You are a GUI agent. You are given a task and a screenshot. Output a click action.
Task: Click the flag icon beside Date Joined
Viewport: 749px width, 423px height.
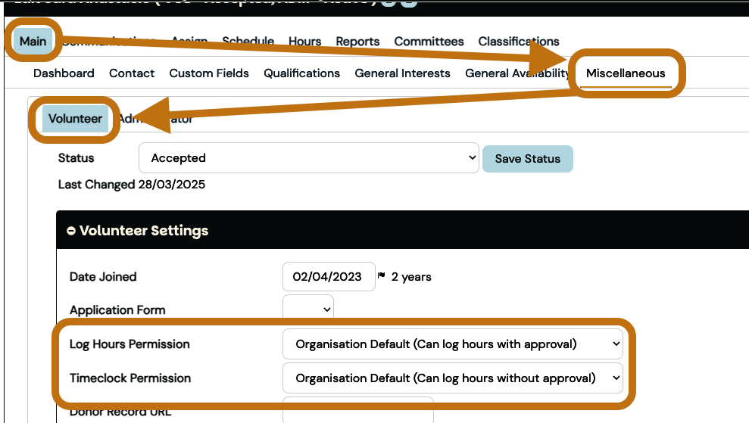pyautogui.click(x=382, y=276)
